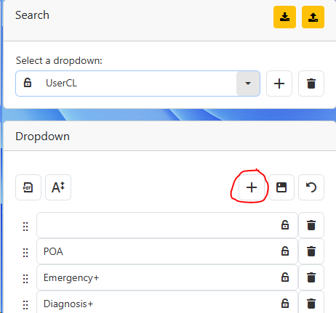Screen dimensions: 336x313
Task: Click the Diagnosis+ item text field
Action: [167, 302]
